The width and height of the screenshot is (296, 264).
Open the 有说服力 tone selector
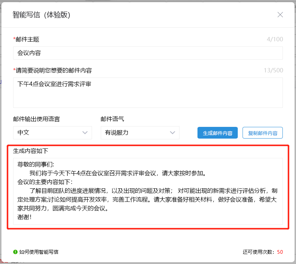[x=136, y=133]
